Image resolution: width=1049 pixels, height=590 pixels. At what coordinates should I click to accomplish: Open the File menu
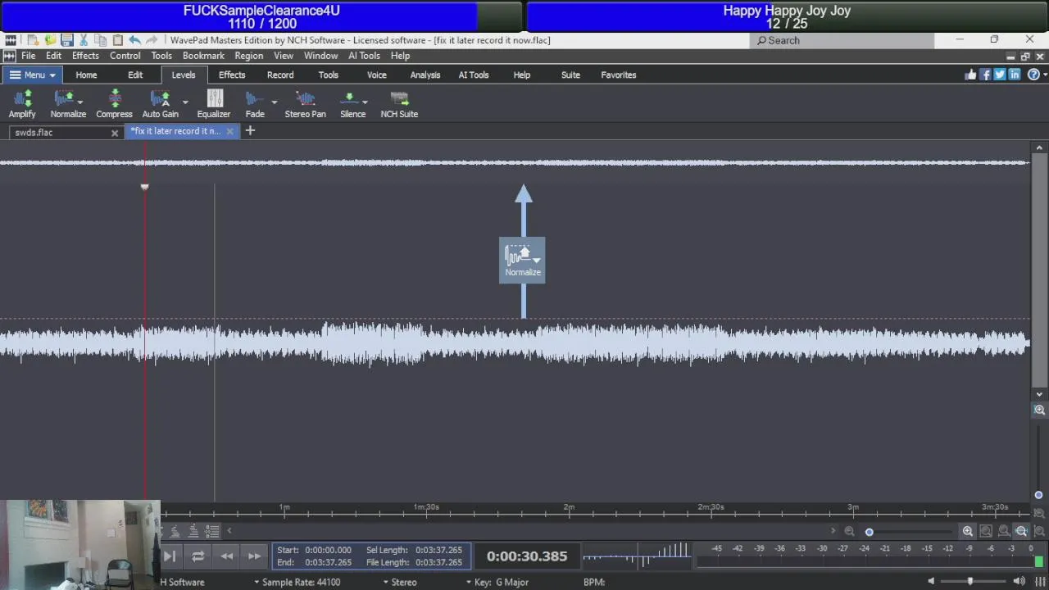tap(28, 56)
